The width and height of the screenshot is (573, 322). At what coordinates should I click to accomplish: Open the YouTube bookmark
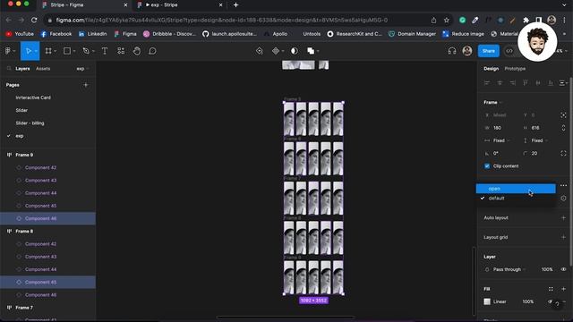pos(20,34)
